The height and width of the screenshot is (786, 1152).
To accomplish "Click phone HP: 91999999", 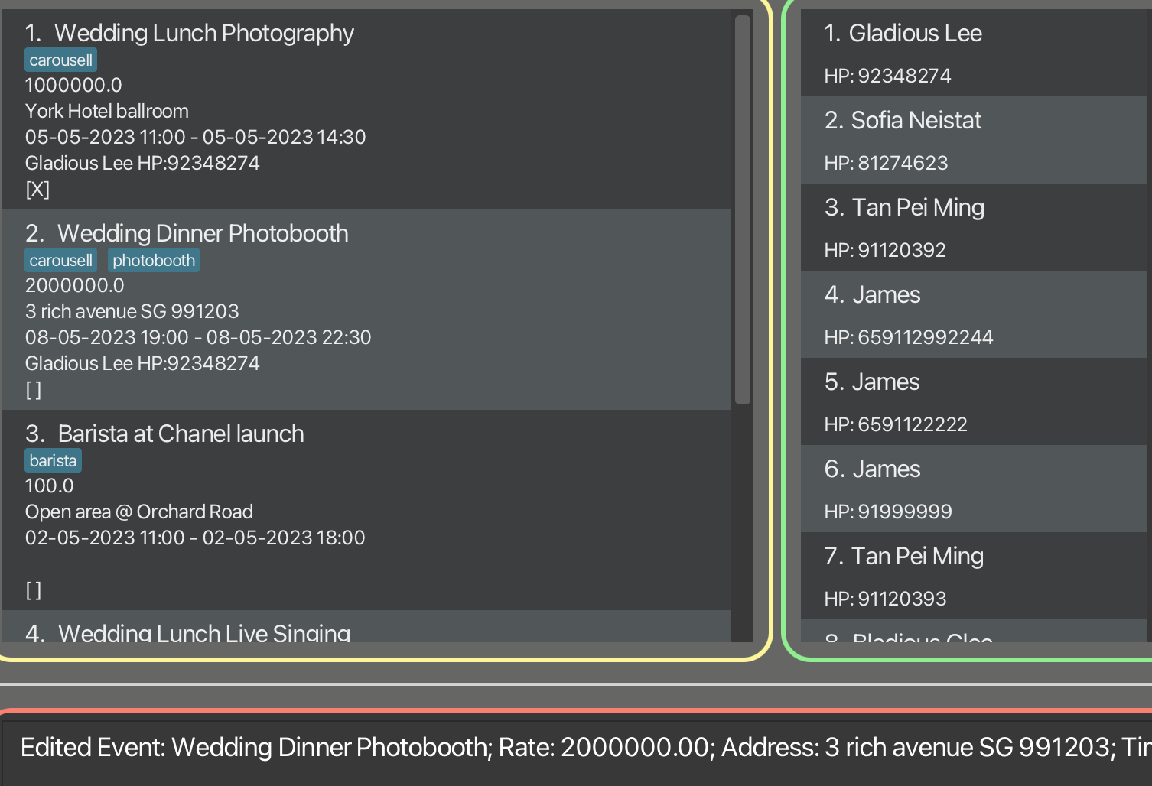I will click(888, 512).
